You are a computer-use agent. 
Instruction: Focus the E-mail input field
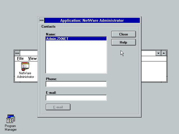[x=76, y=98]
